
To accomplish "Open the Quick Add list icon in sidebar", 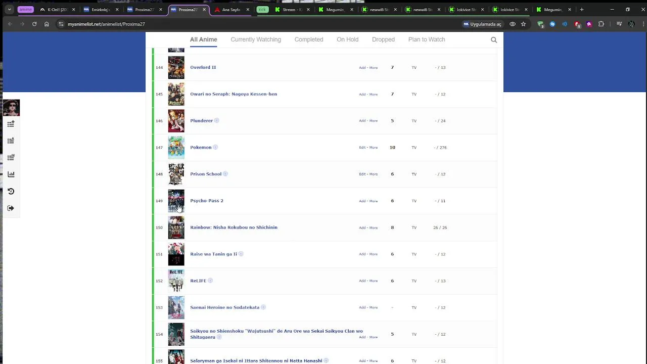I will pos(11,124).
